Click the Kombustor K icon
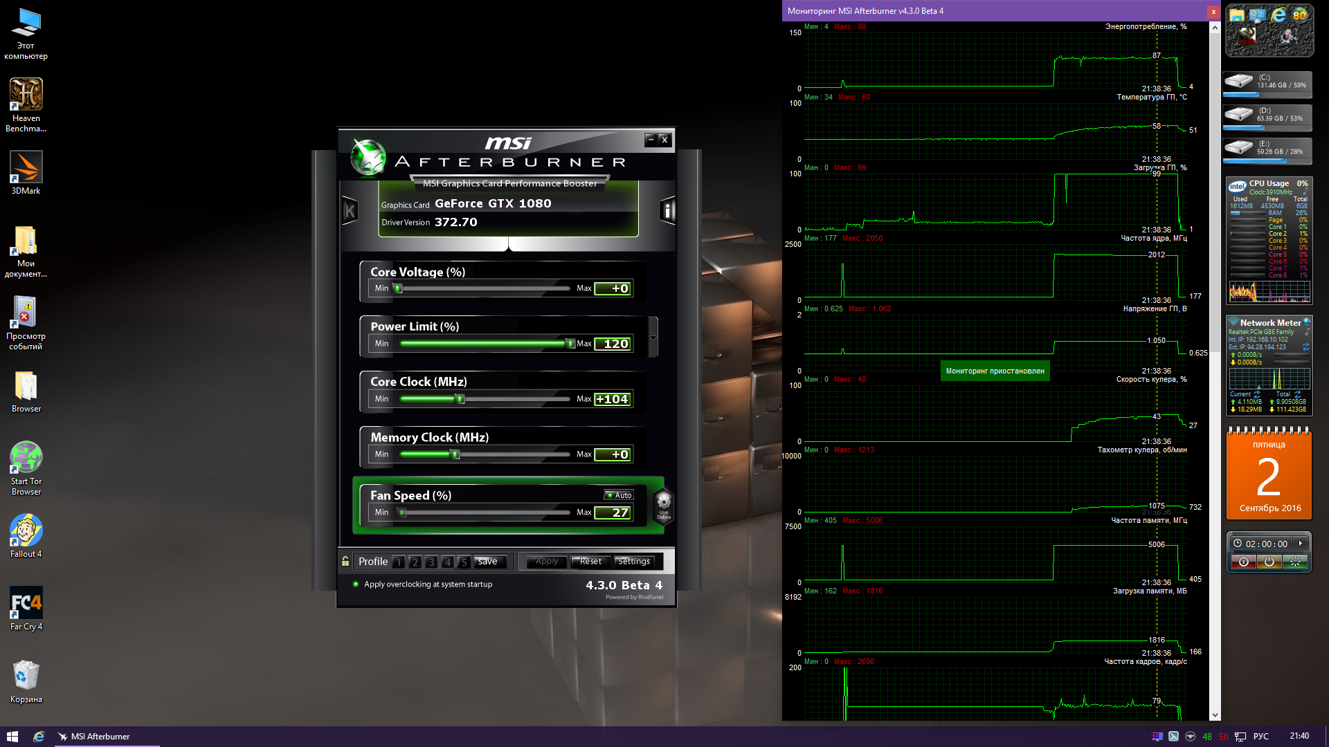Screen dimensions: 1329x747 click(x=350, y=211)
